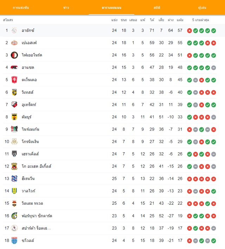Viewport: 225px width, 249px height.
Task: Click the สโมสร club column header
Action: click(8, 20)
